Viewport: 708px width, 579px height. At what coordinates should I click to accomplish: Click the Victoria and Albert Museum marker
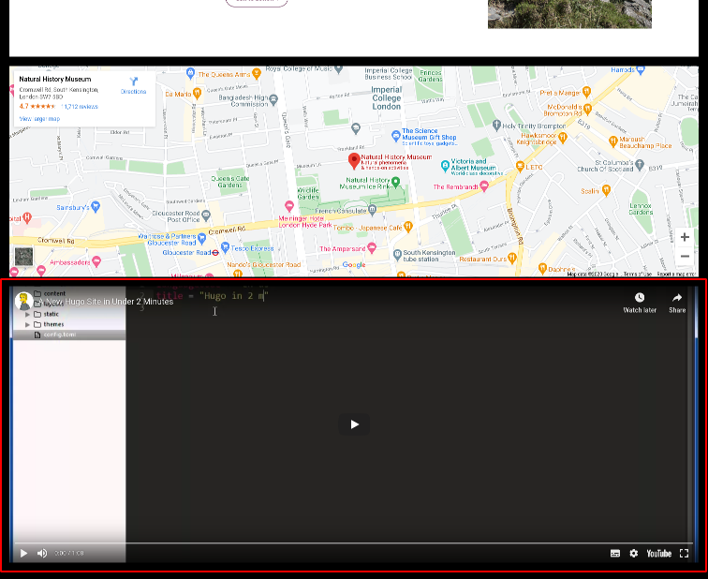445,165
